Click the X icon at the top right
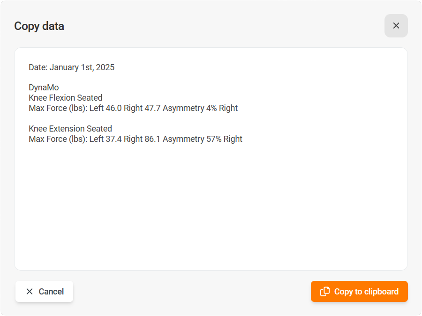422x316 pixels. click(396, 26)
